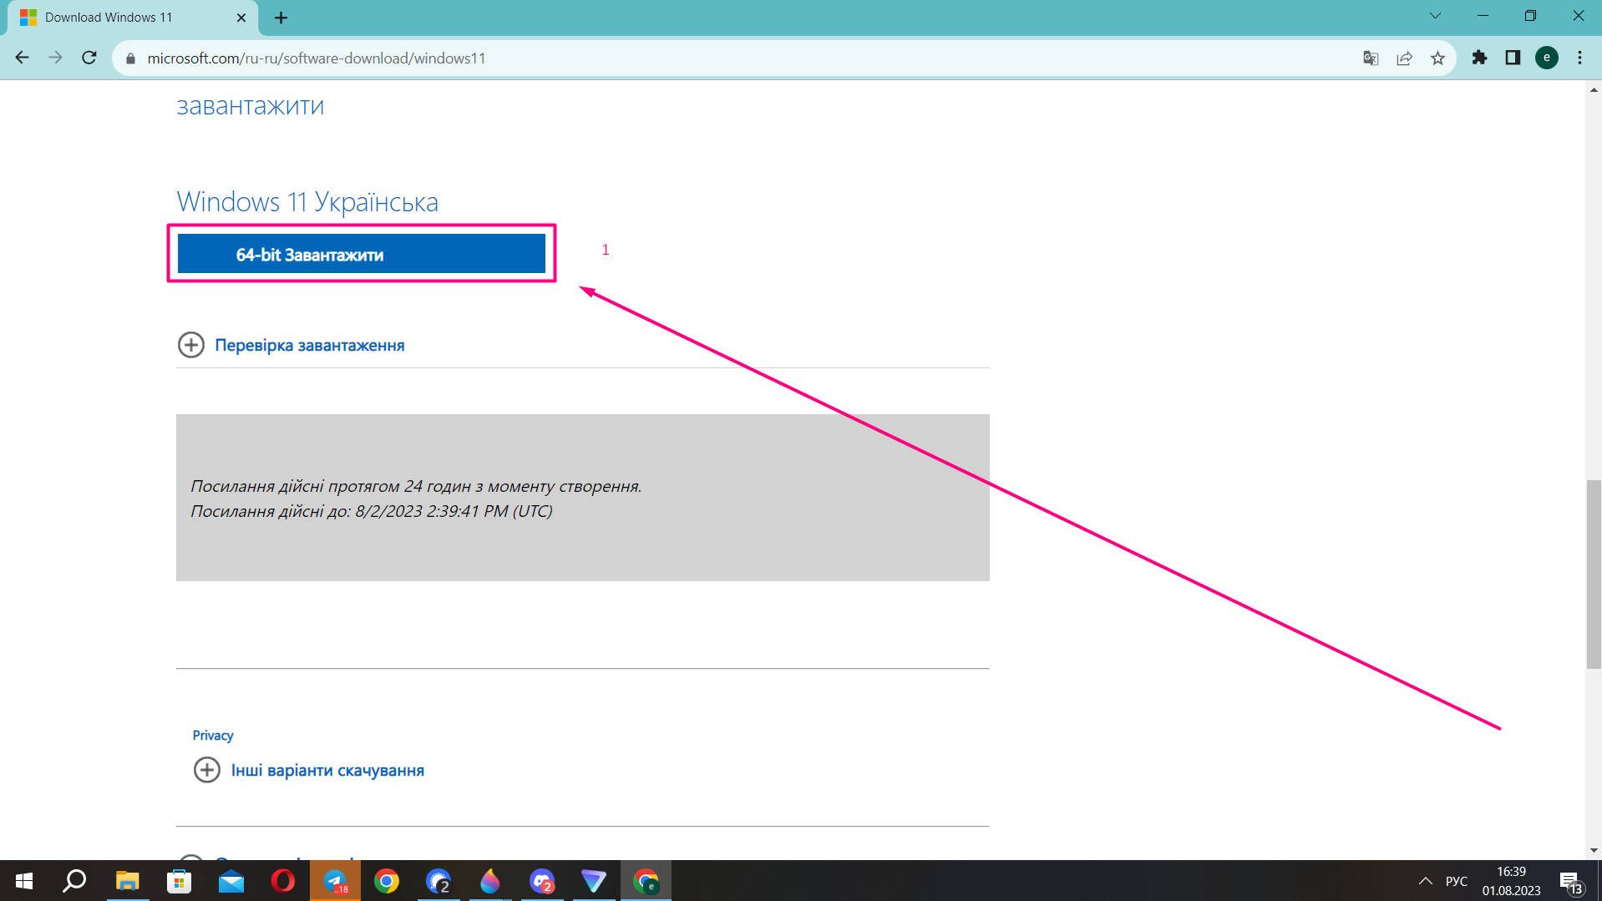
Task: Open Chrome three-dot menu
Action: coord(1579,58)
